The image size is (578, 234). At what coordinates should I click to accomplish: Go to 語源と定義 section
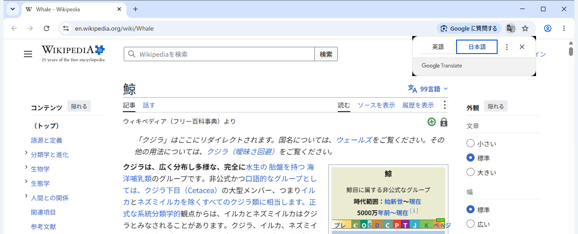pos(47,140)
